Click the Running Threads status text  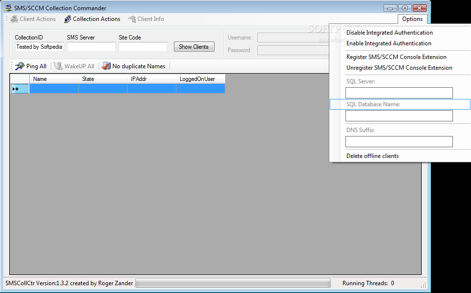368,283
